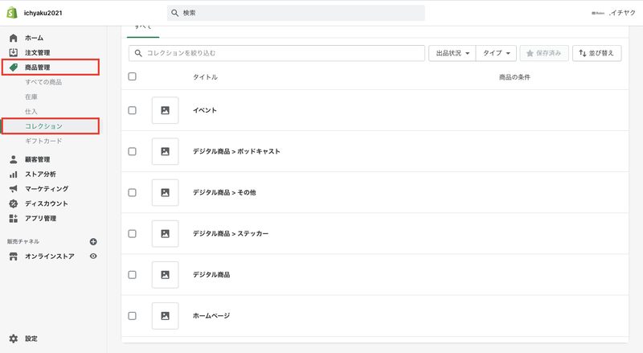
Task: Check the ホームページ collection checkbox
Action: point(132,316)
